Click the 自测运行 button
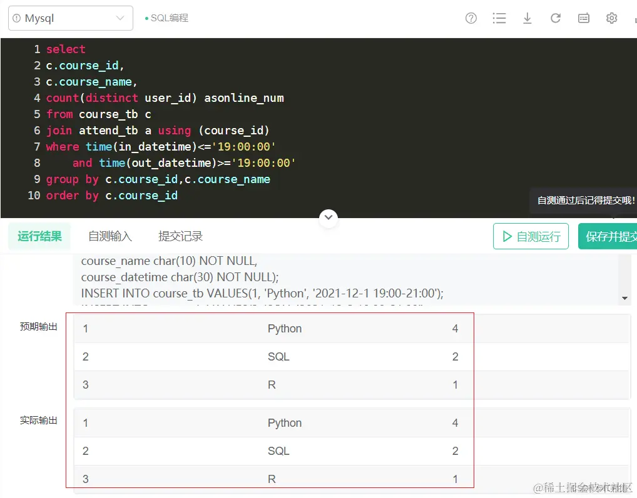Screen dimensions: 637x498 pyautogui.click(x=531, y=236)
